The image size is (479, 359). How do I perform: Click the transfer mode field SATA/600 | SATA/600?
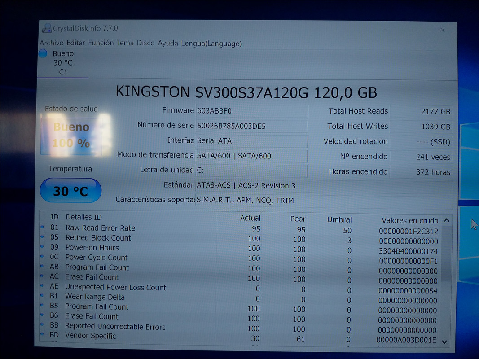point(252,156)
